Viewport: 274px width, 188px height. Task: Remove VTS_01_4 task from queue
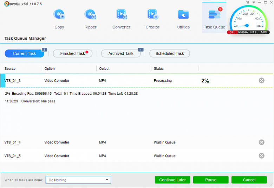[x=261, y=142]
